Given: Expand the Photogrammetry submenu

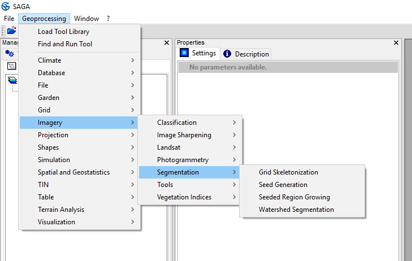Looking at the screenshot, I should (x=190, y=160).
